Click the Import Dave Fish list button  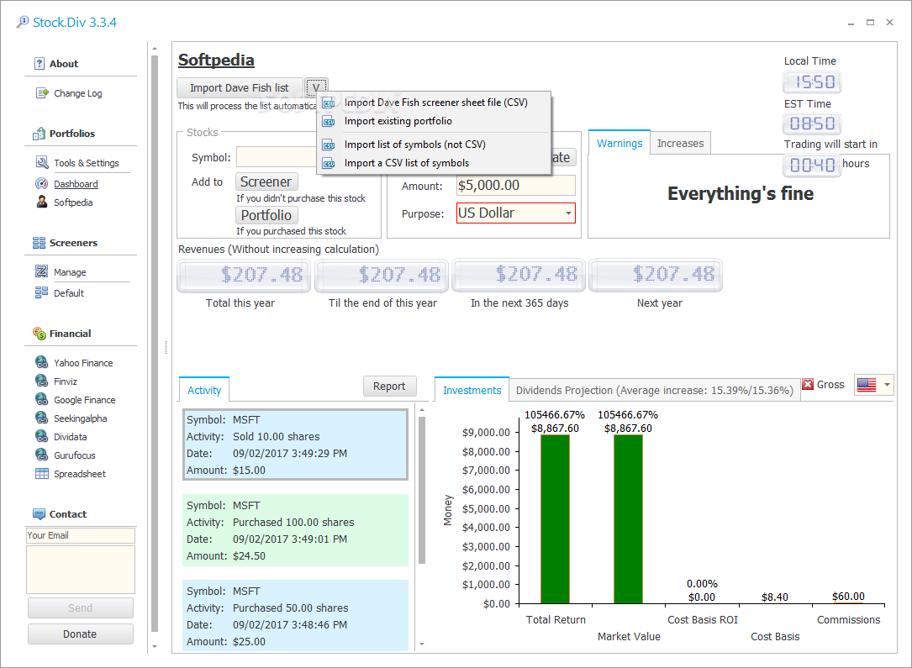[239, 87]
